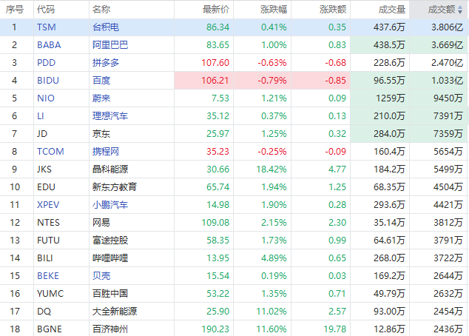Open the NIO stock code link
Screen dimensions: 469x336
coord(46,98)
